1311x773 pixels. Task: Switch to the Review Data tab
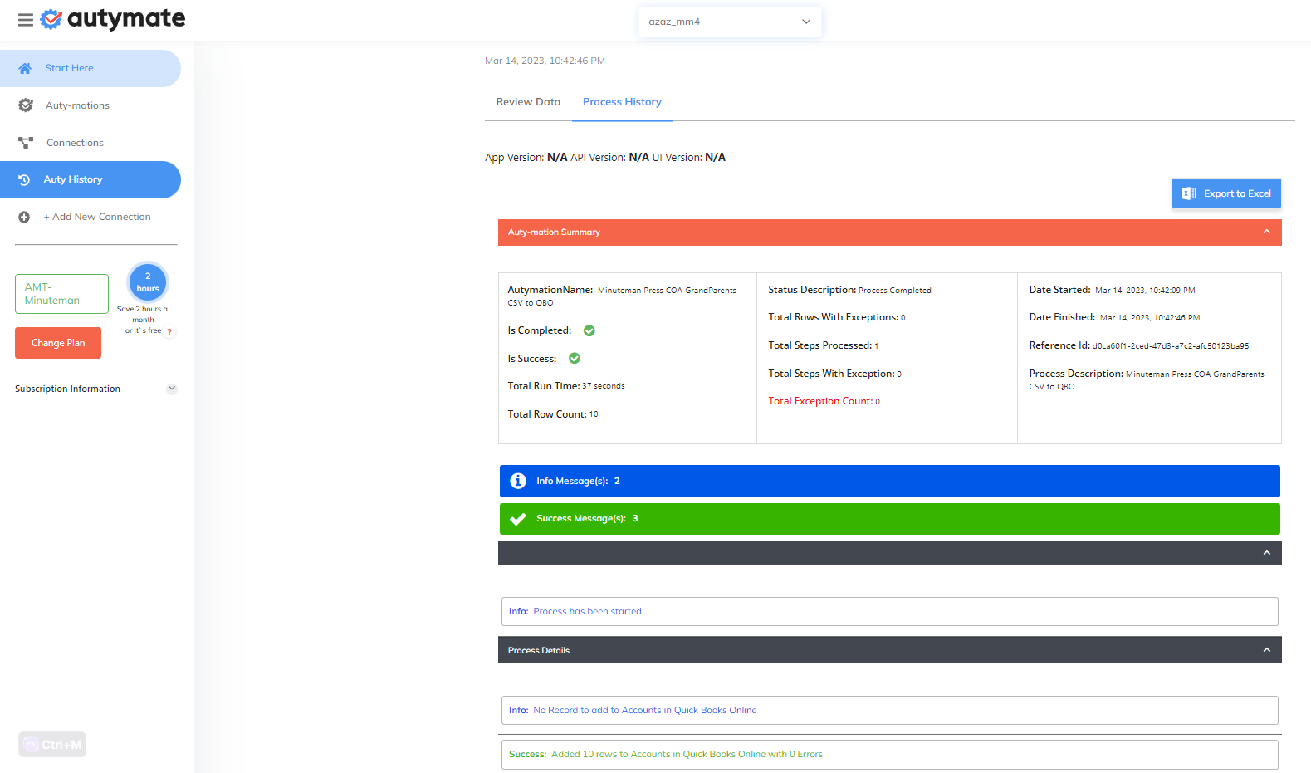coord(528,102)
